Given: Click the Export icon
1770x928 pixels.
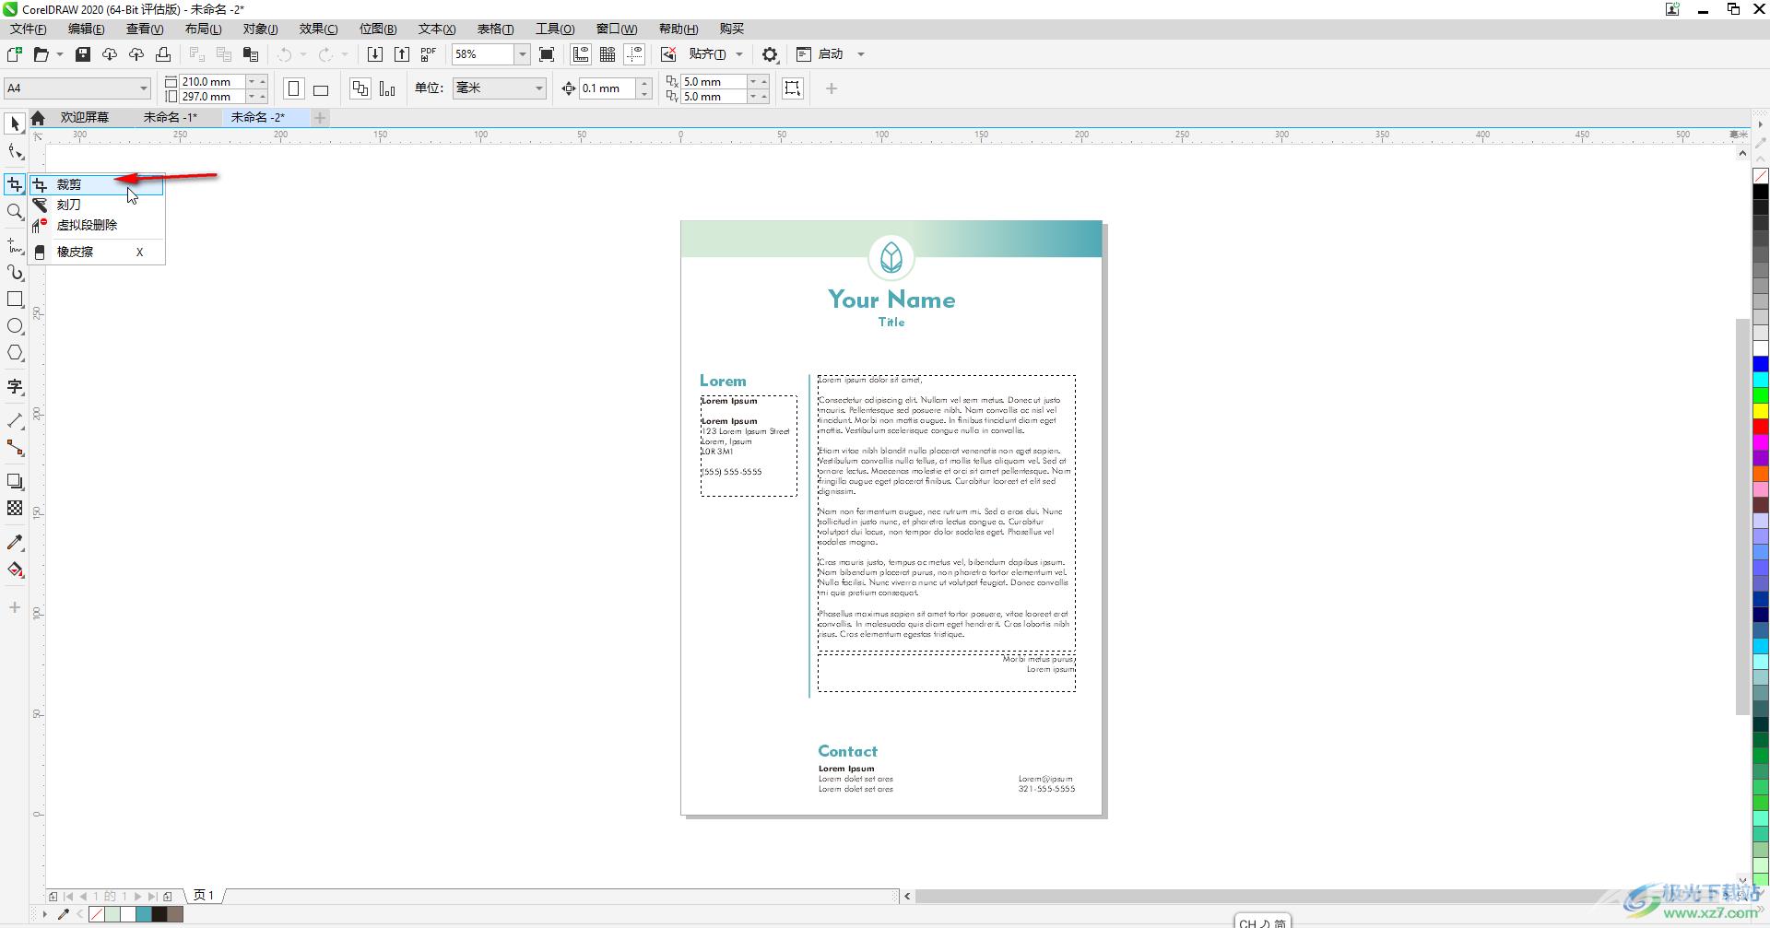Looking at the screenshot, I should pos(402,54).
